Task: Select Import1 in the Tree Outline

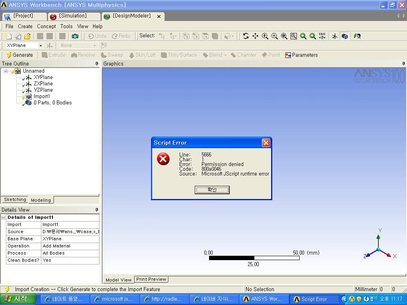Action: click(41, 97)
